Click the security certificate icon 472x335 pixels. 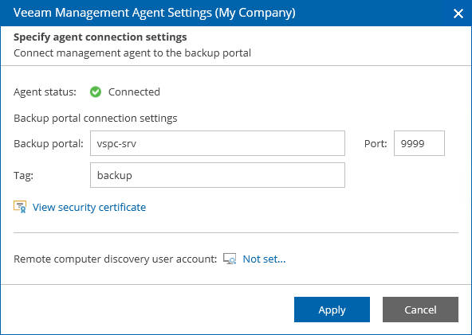[x=20, y=207]
